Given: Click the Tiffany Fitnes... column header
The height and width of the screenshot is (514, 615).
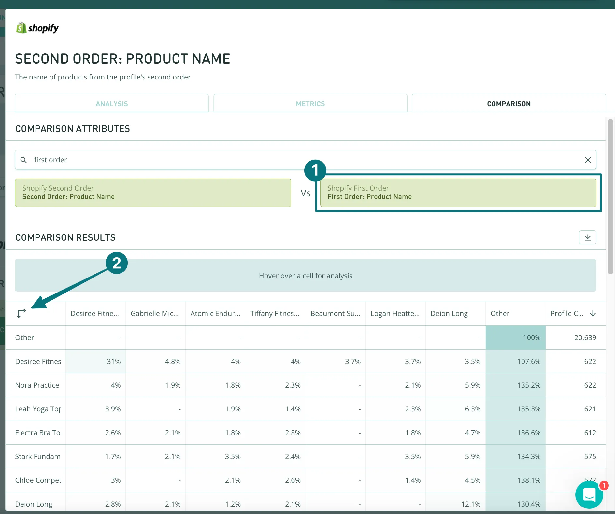Looking at the screenshot, I should tap(275, 313).
